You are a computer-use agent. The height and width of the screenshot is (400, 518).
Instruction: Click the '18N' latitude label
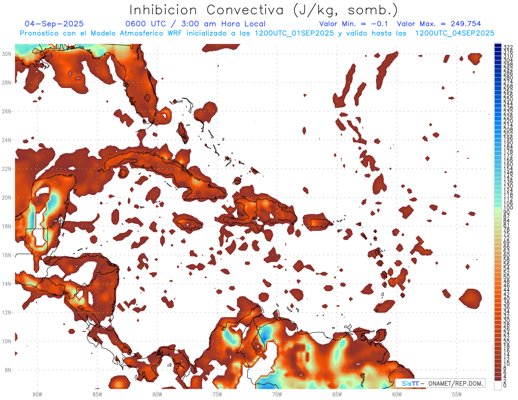click(x=7, y=226)
